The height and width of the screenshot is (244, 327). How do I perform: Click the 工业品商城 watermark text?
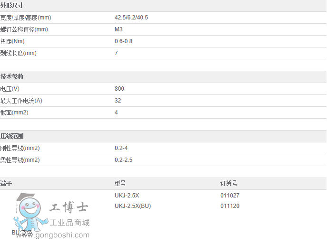click(70, 222)
